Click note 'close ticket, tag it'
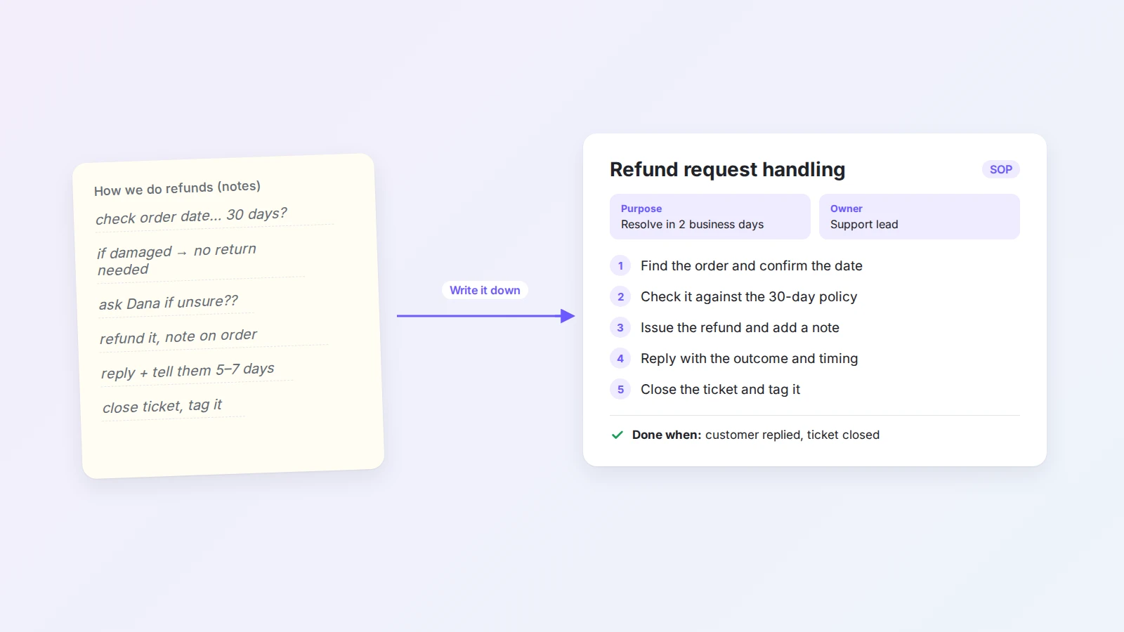1124x632 pixels. (x=162, y=406)
